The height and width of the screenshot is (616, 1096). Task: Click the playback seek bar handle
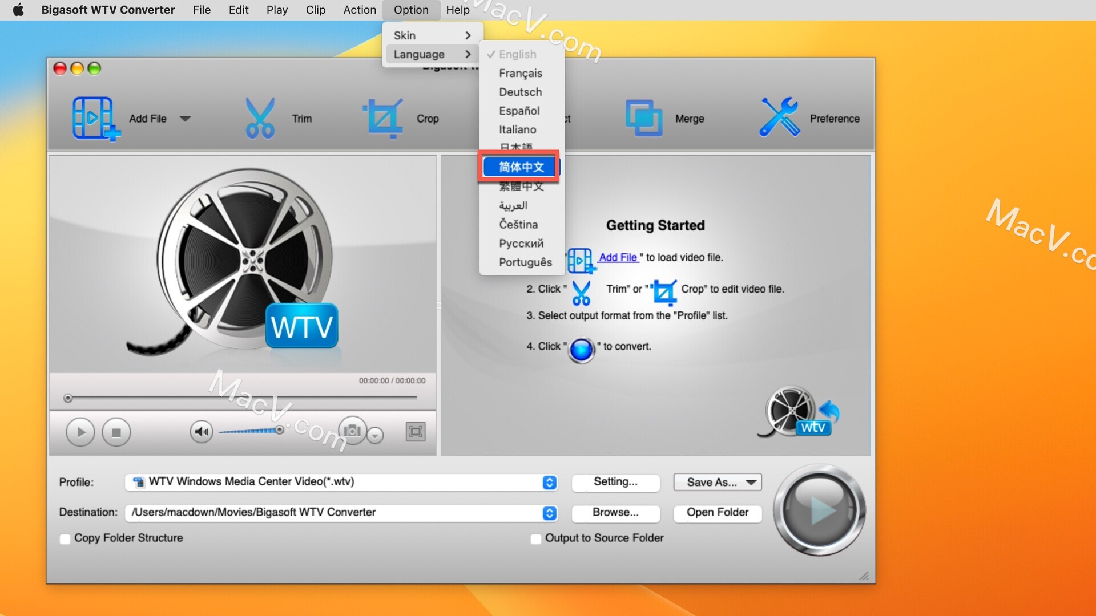(x=68, y=398)
